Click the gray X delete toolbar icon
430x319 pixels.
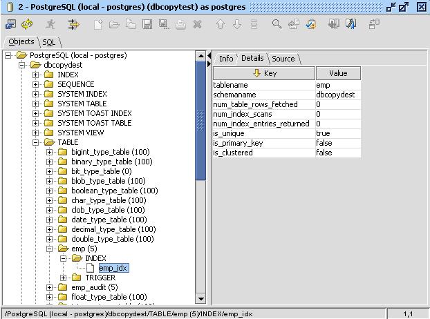[198, 24]
